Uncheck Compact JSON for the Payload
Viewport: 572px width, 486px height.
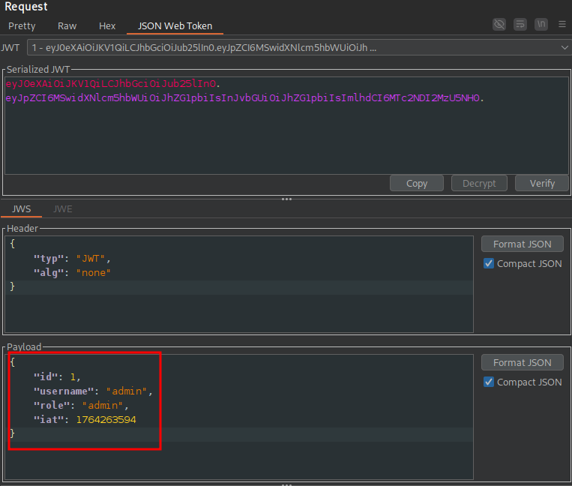click(489, 382)
